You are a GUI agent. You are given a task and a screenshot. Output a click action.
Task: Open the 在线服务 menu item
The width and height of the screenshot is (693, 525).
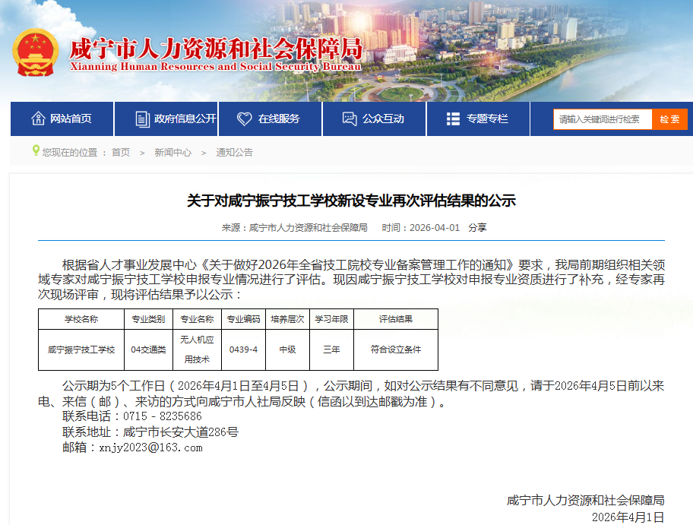[270, 119]
